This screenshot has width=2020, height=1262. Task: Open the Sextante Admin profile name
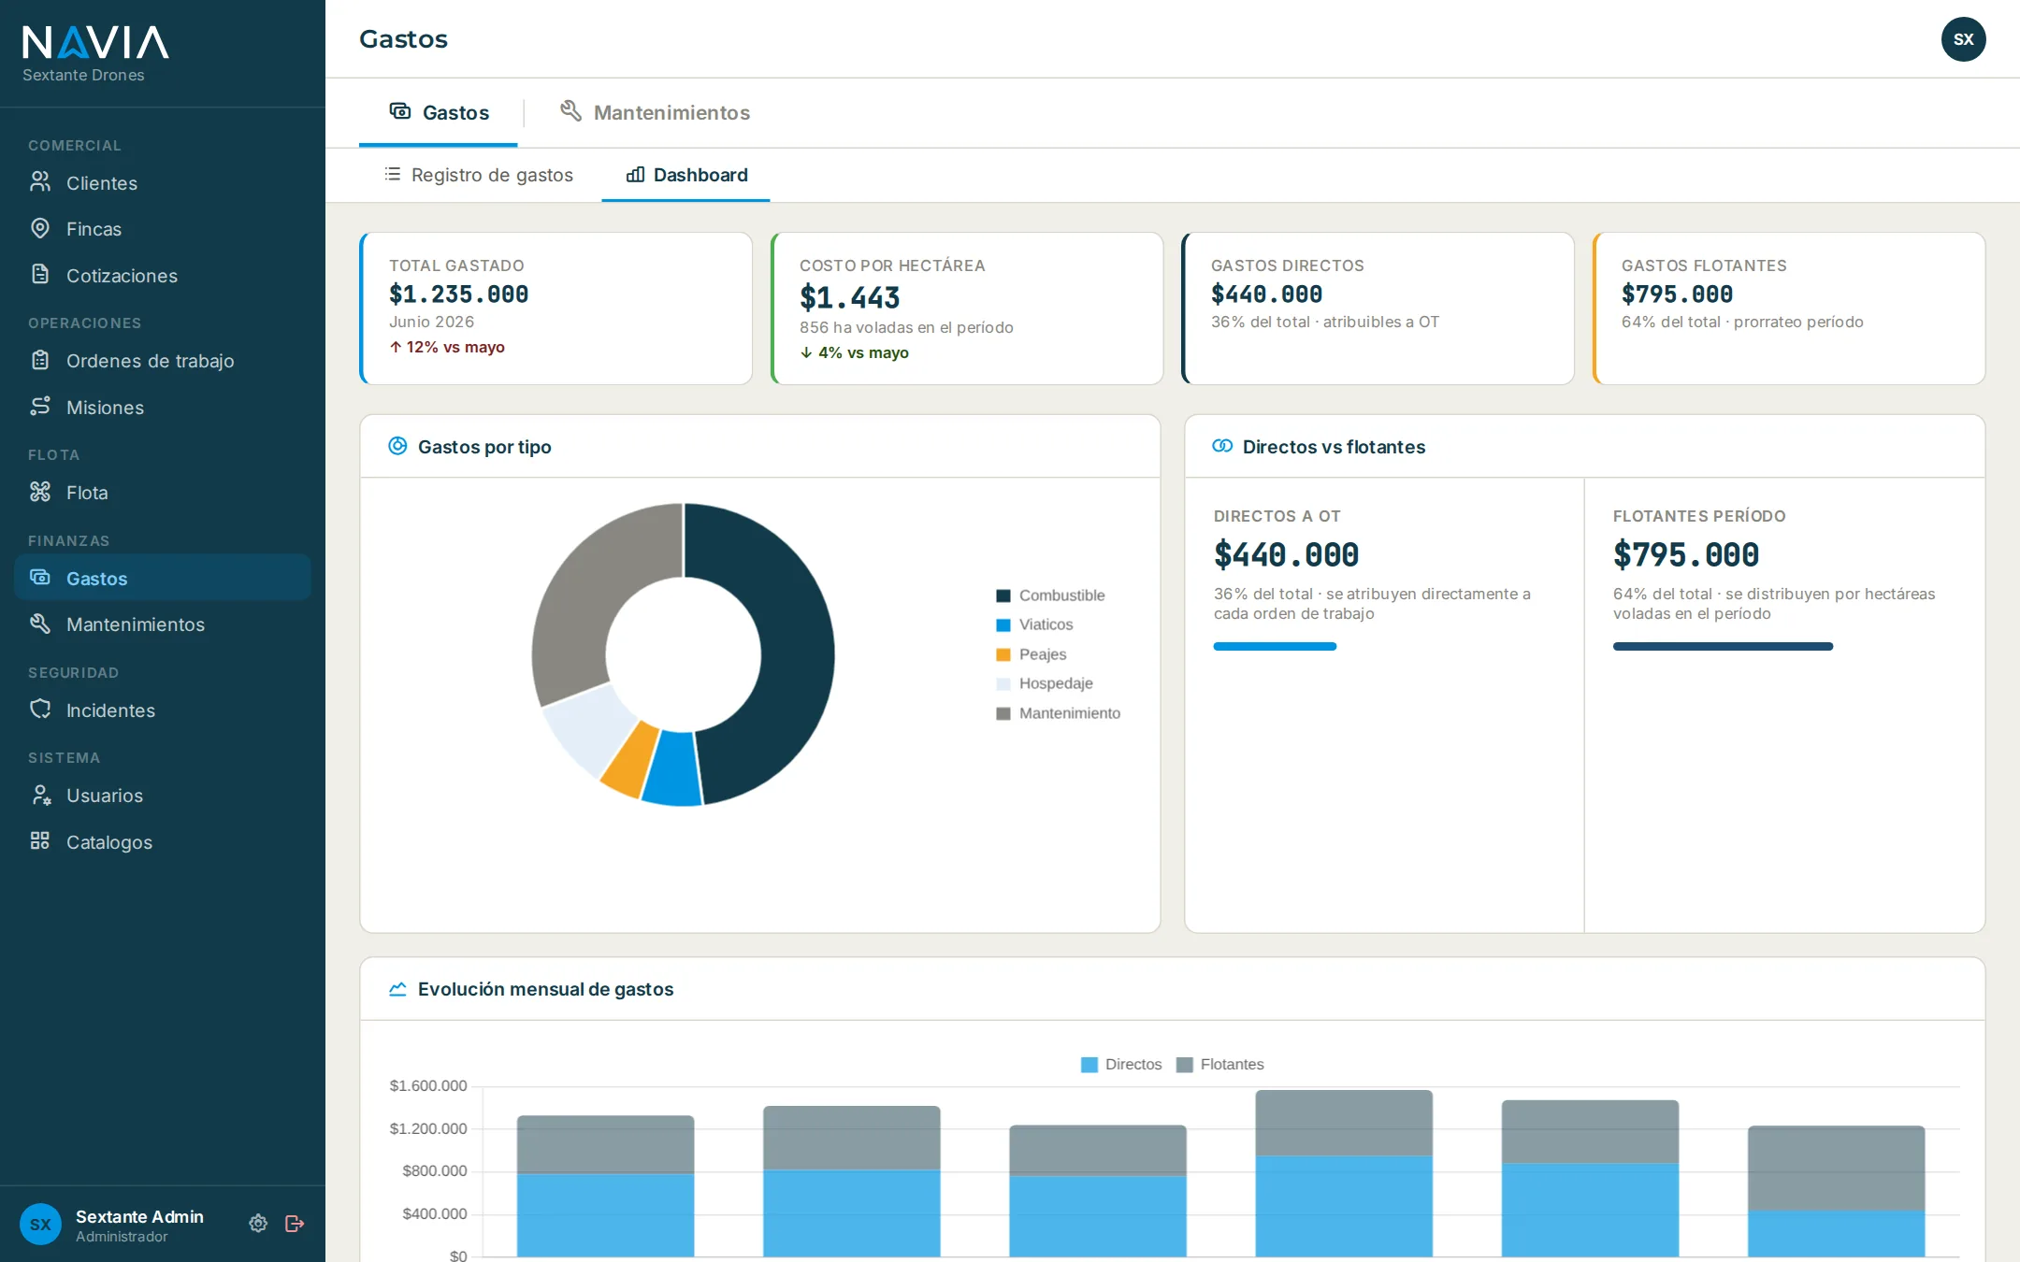point(139,1216)
